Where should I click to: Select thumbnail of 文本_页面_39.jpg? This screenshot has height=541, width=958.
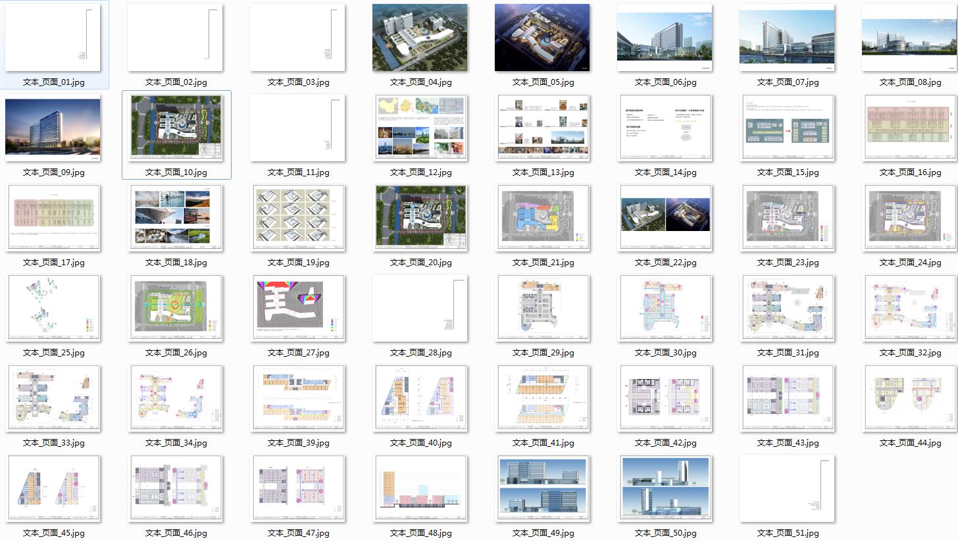point(297,399)
